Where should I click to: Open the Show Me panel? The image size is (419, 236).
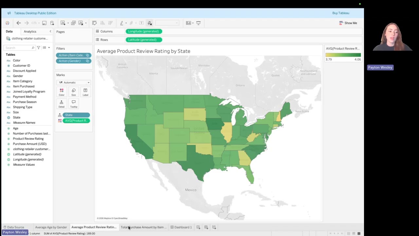(x=348, y=23)
